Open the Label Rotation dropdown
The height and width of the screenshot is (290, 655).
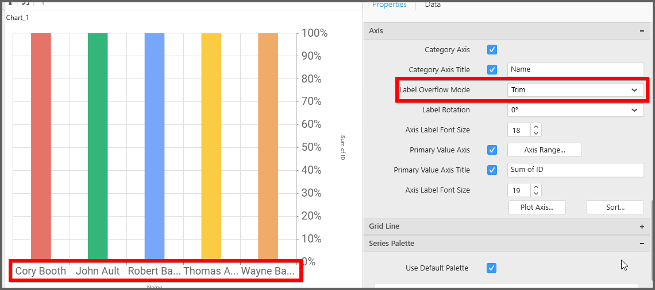point(575,110)
